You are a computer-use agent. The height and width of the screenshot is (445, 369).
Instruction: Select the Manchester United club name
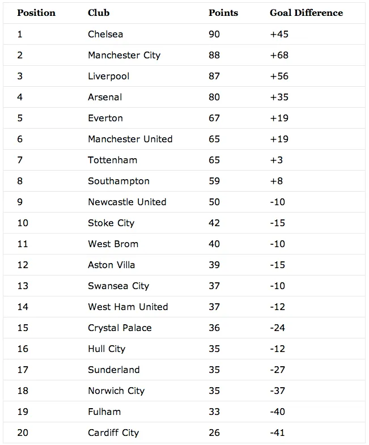[130, 139]
